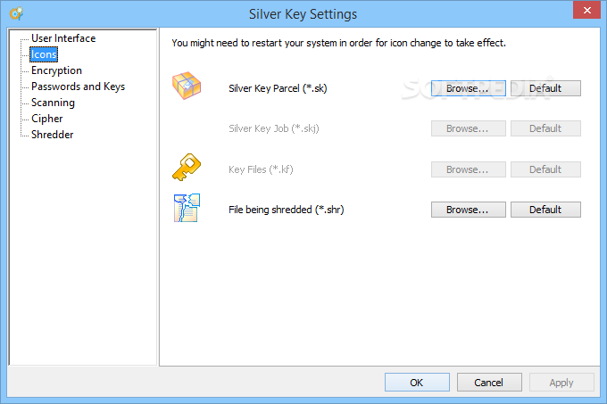This screenshot has width=607, height=404.
Task: Reset Silver Key Parcel icon to Default
Action: 545,88
